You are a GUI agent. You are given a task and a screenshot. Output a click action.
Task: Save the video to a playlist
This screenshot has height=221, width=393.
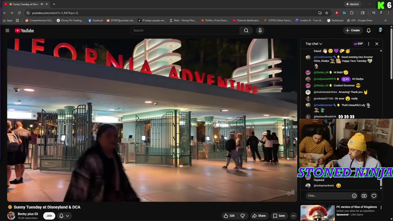pyautogui.click(x=279, y=216)
